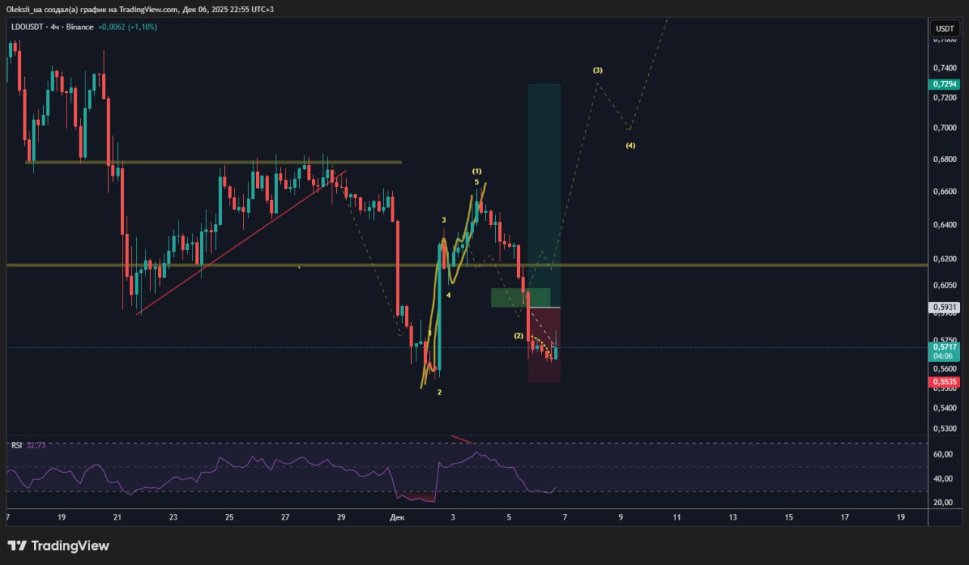Click the 0,6600 price scale value
This screenshot has width=969, height=565.
click(943, 192)
